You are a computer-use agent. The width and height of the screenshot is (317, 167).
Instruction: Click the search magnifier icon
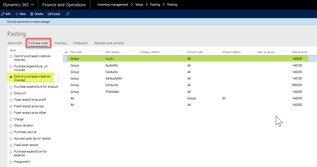pos(68,14)
